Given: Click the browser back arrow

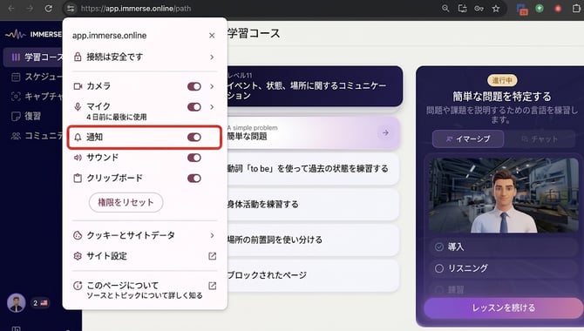Looking at the screenshot, I should [x=11, y=8].
